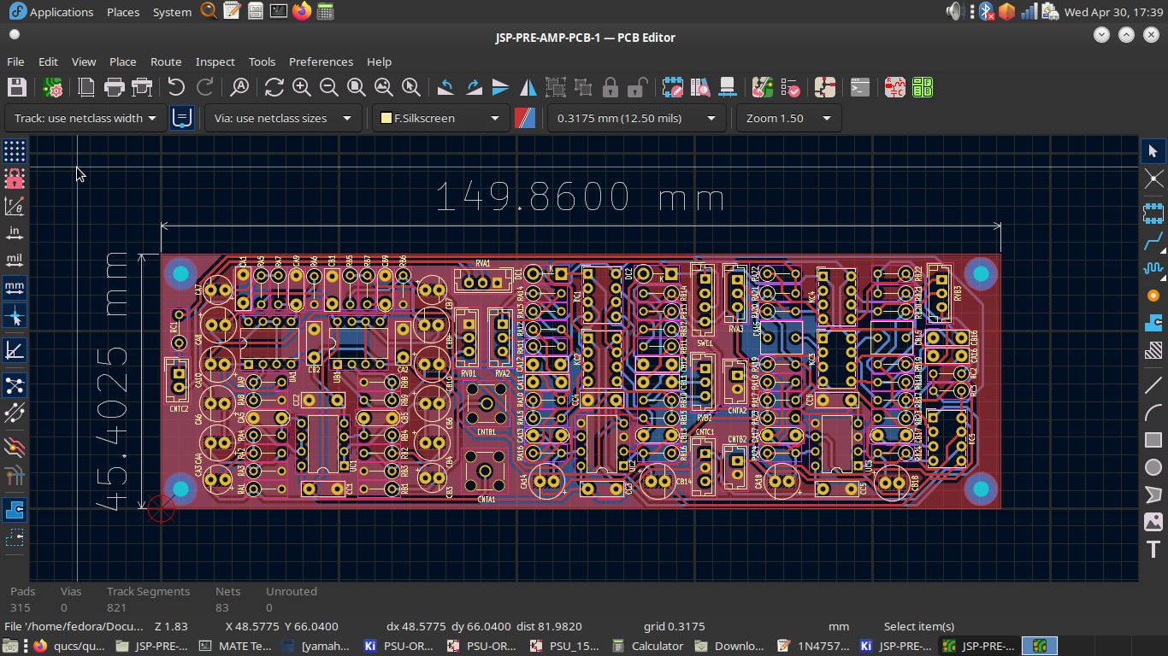Open the 3D Viewer
The image size is (1168, 656).
[728, 87]
